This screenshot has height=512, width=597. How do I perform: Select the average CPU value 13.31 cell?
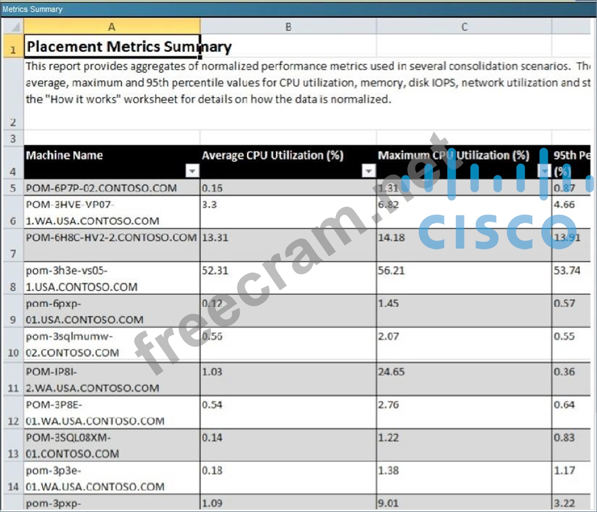(x=288, y=245)
